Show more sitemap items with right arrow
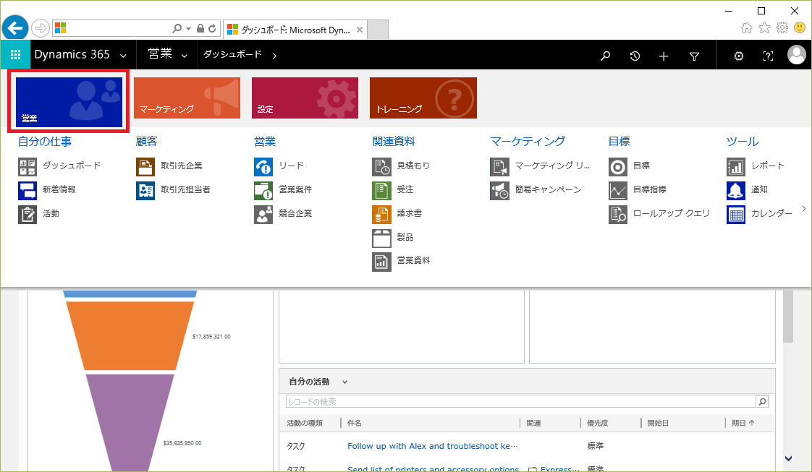This screenshot has height=472, width=812. click(804, 208)
